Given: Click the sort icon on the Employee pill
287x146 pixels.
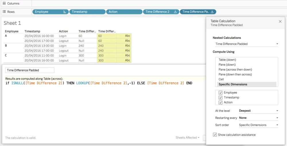Looking at the screenshot, I should click(x=65, y=12).
